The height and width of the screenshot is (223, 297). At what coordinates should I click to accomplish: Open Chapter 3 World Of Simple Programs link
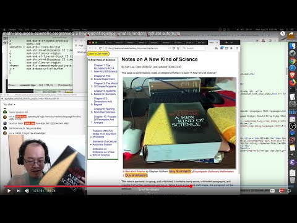(105, 85)
